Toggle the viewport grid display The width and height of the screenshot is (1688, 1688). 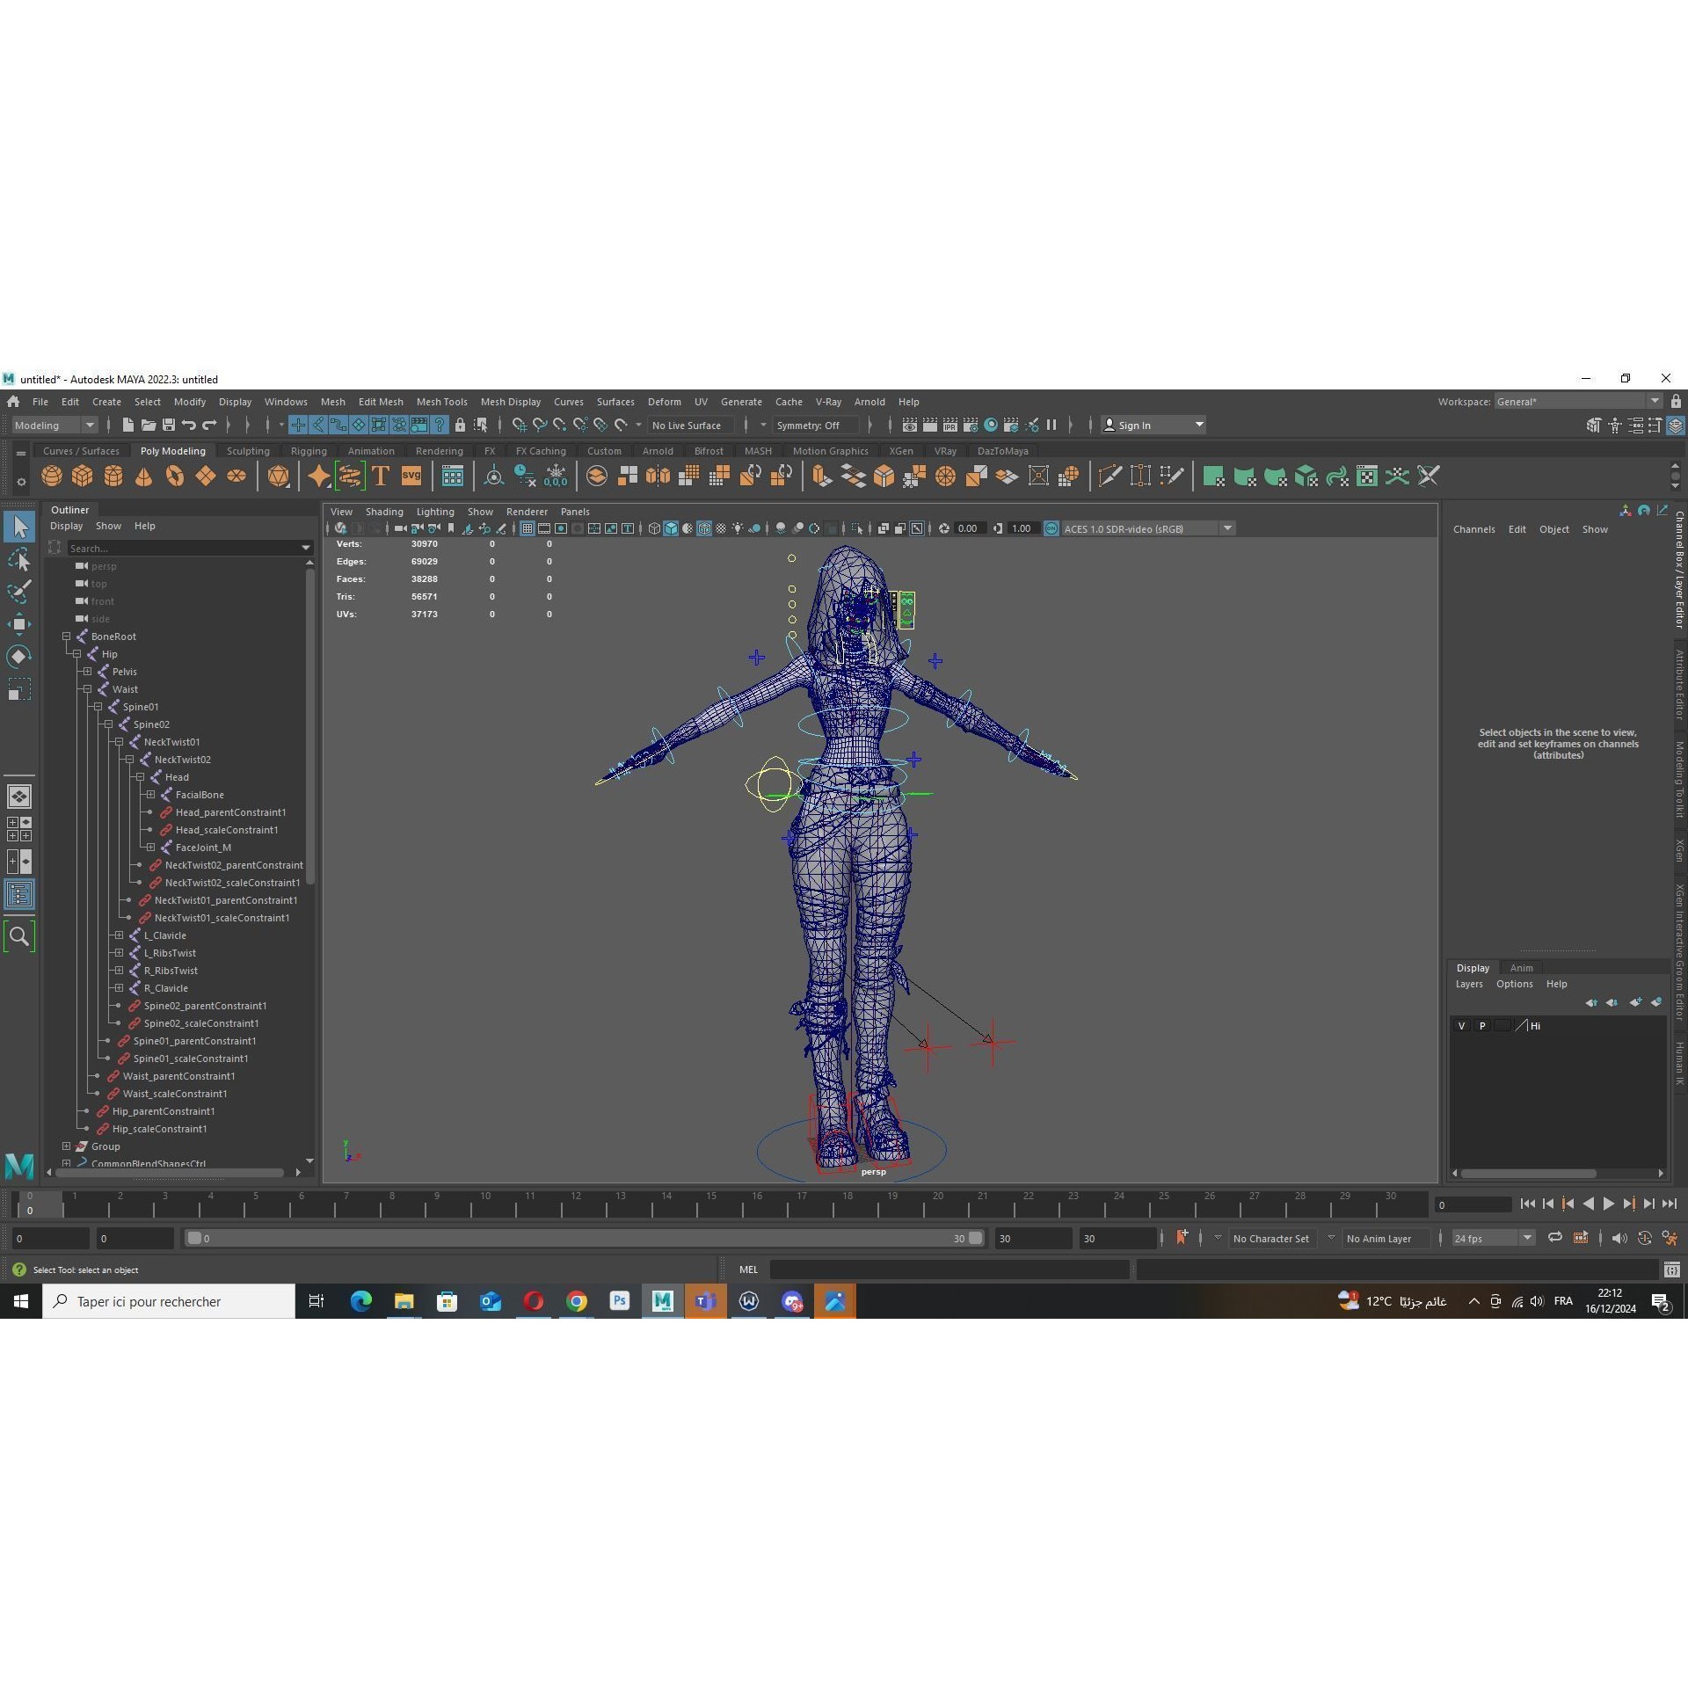(527, 528)
